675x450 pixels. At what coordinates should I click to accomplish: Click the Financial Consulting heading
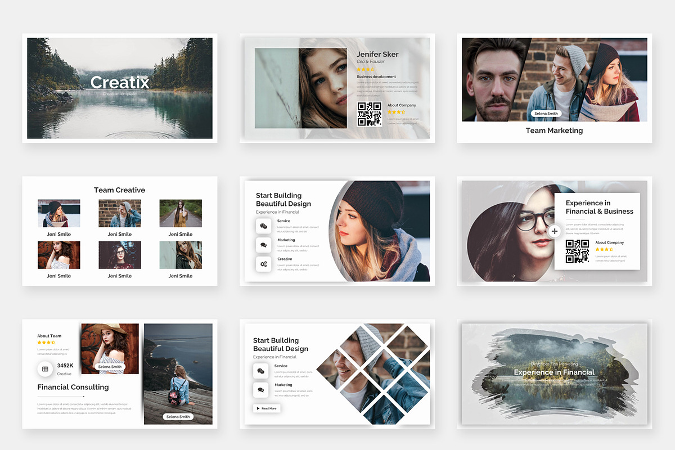[x=73, y=387]
